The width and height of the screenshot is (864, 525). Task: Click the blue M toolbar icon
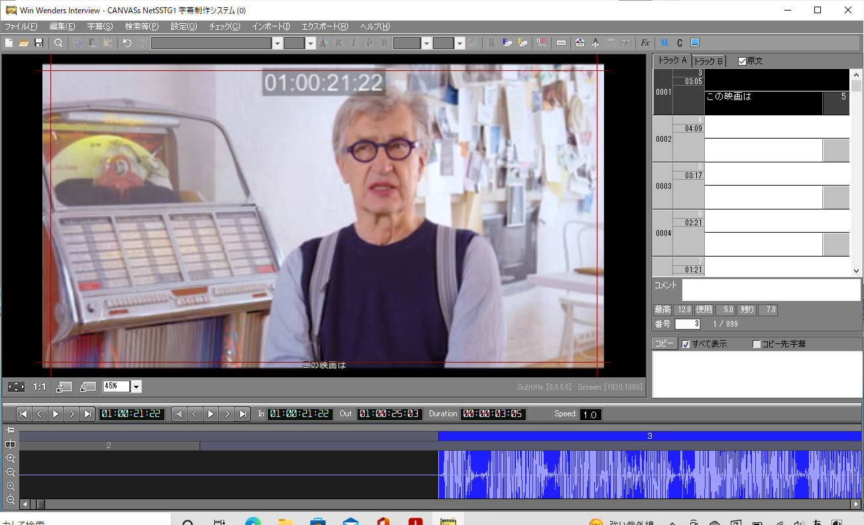[x=664, y=43]
